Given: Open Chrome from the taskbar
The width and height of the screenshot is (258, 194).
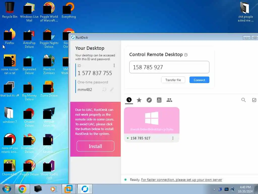Looking at the screenshot, I should pos(22,189).
